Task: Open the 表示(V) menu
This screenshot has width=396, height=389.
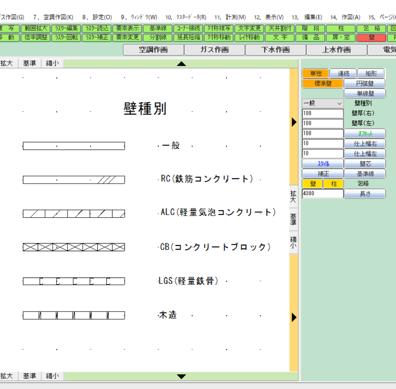Action: (x=269, y=17)
